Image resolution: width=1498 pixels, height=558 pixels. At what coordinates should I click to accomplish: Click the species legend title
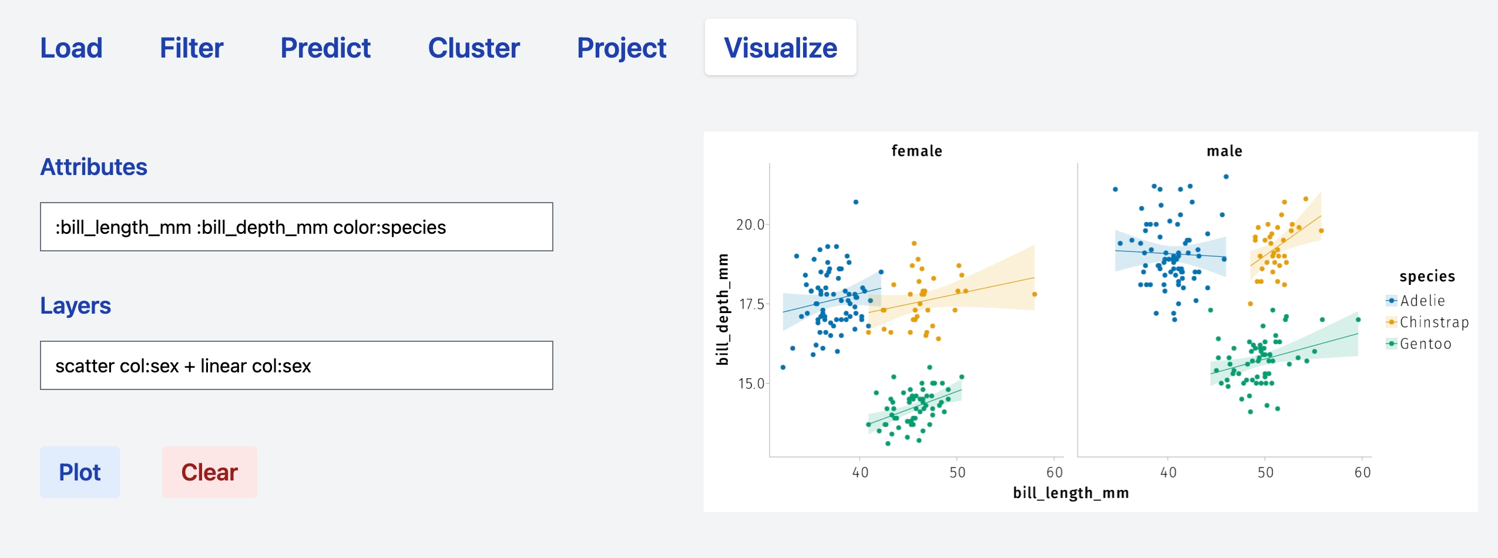coord(1427,276)
